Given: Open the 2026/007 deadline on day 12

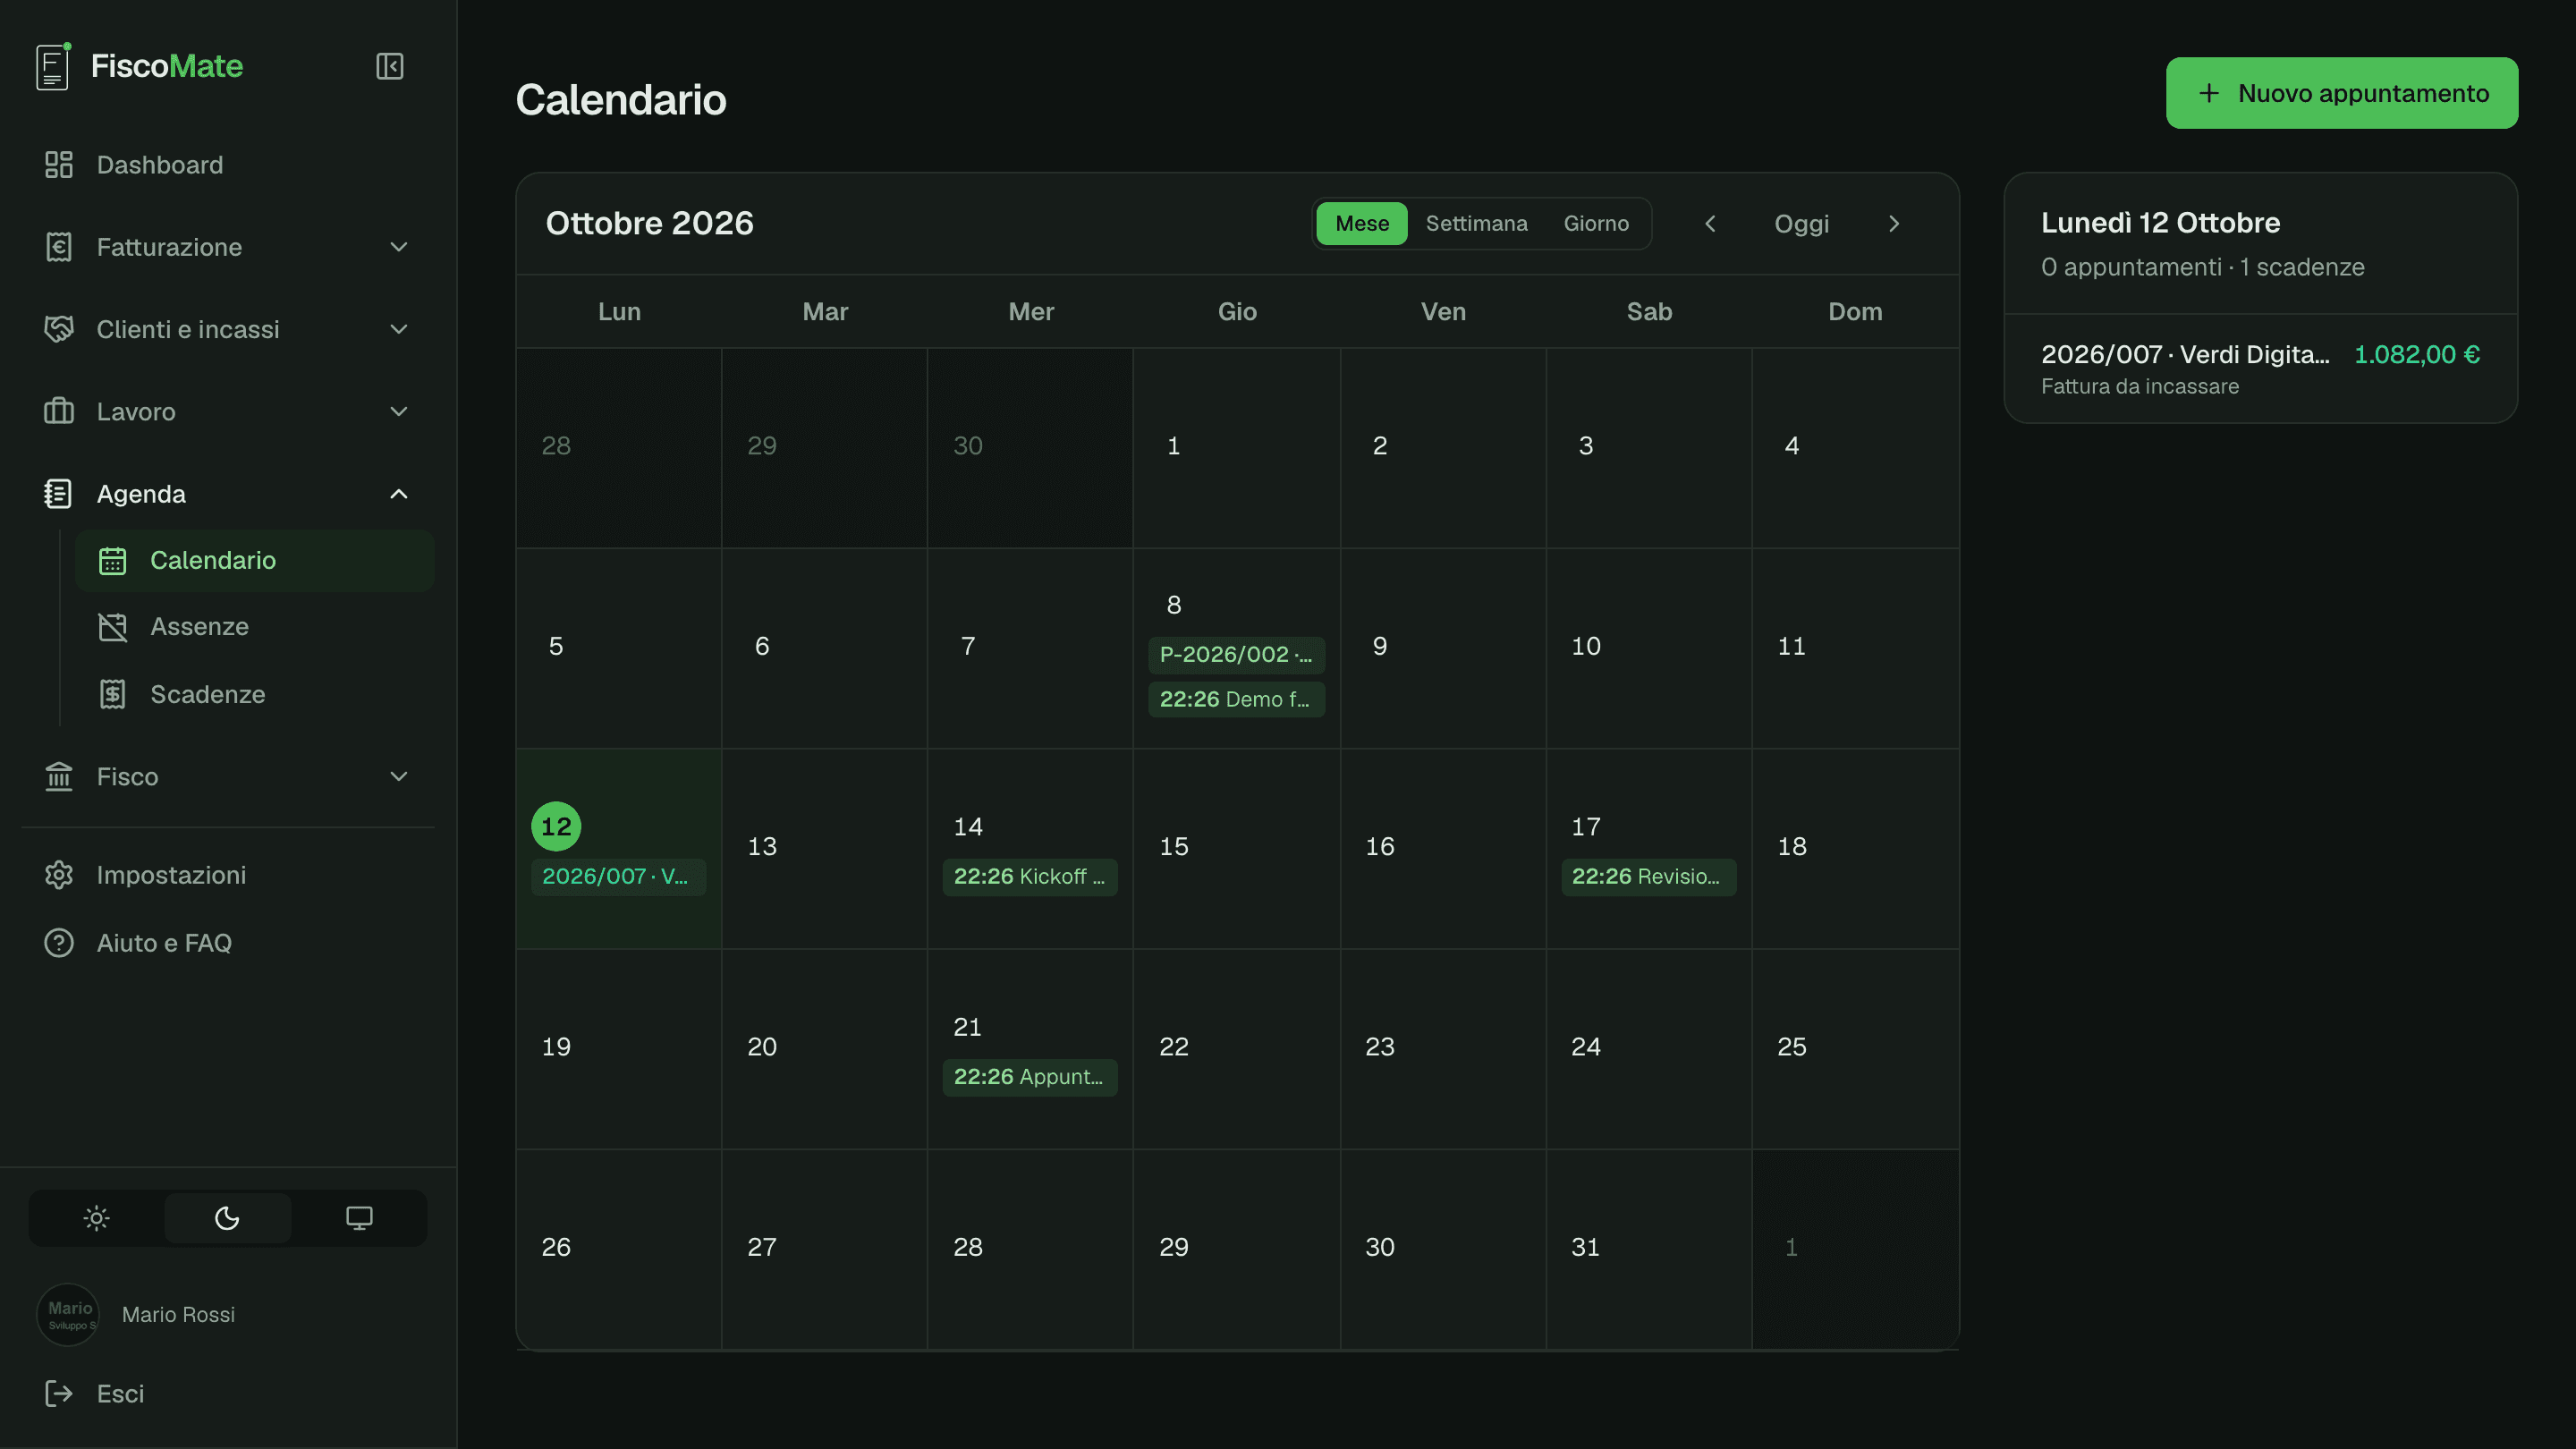Looking at the screenshot, I should point(618,877).
